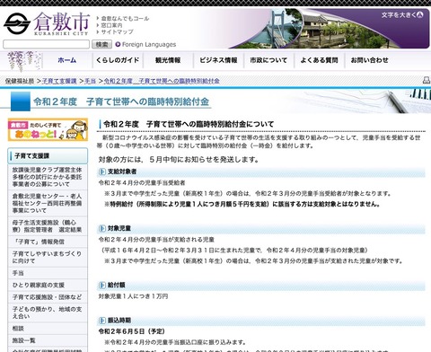Open 倉敷北児童センター sidebar link
The width and height of the screenshot is (431, 352).
click(48, 203)
